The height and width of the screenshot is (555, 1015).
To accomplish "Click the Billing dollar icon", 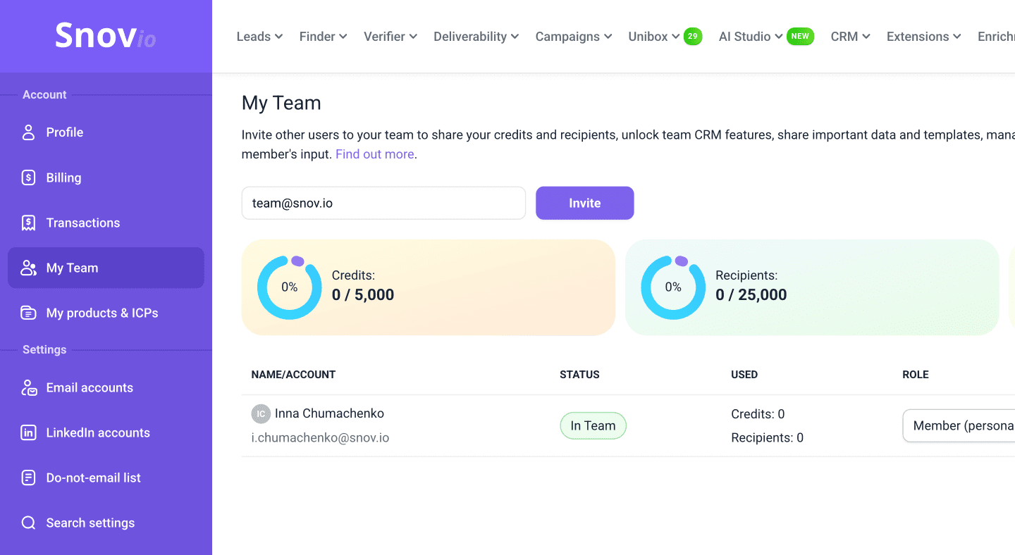I will (x=28, y=177).
